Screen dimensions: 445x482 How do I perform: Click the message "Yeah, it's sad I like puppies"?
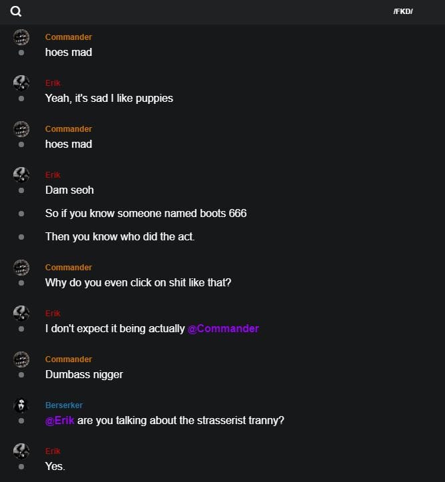tap(109, 98)
